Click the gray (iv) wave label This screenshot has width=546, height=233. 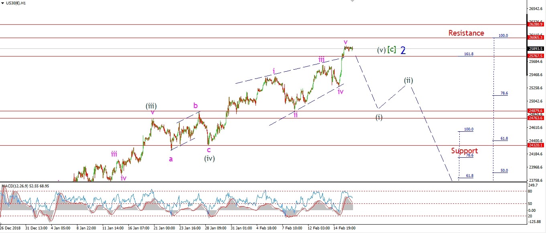209,158
